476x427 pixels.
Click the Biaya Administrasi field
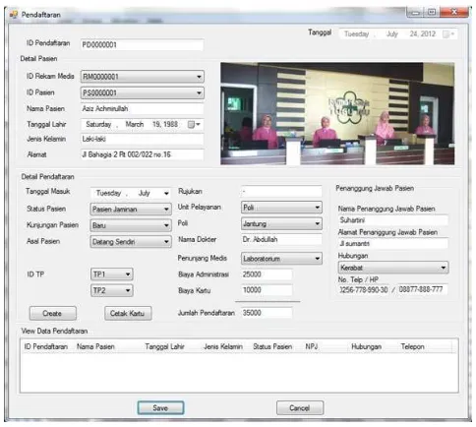pos(267,274)
